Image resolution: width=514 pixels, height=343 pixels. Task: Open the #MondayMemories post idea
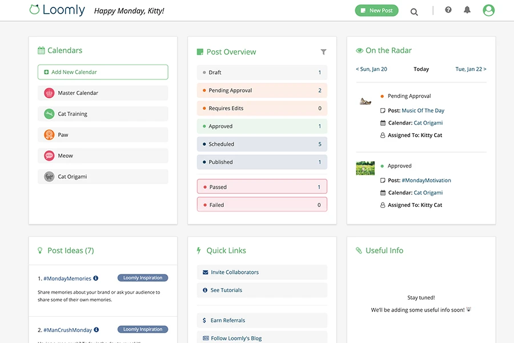67,278
